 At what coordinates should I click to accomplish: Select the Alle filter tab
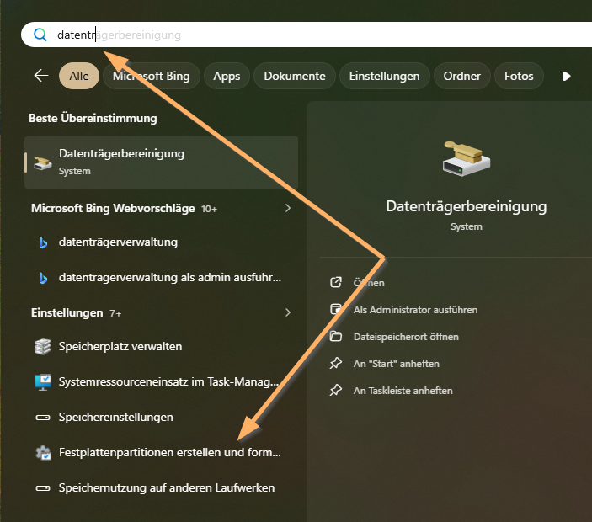pos(79,76)
